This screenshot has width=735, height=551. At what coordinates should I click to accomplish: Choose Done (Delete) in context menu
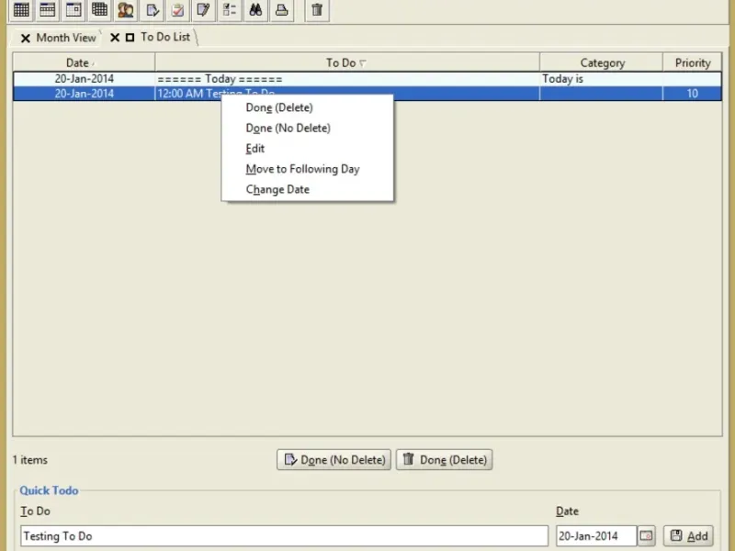point(307,107)
